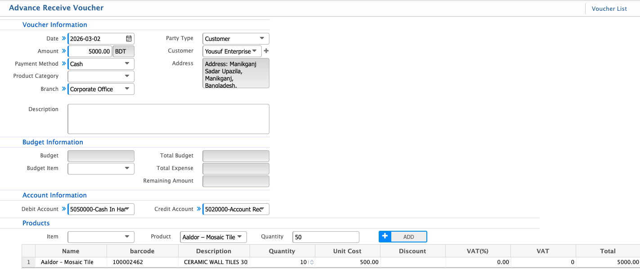This screenshot has width=640, height=269.
Task: Open the calendar icon beside the Date field
Action: coord(129,38)
